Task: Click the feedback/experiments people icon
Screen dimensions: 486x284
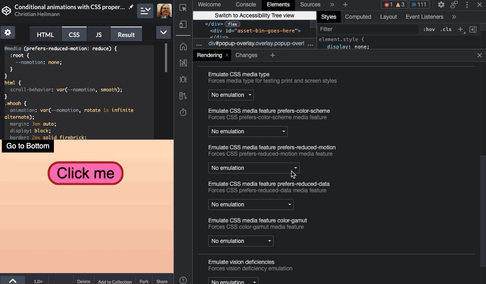Action: (x=454, y=5)
